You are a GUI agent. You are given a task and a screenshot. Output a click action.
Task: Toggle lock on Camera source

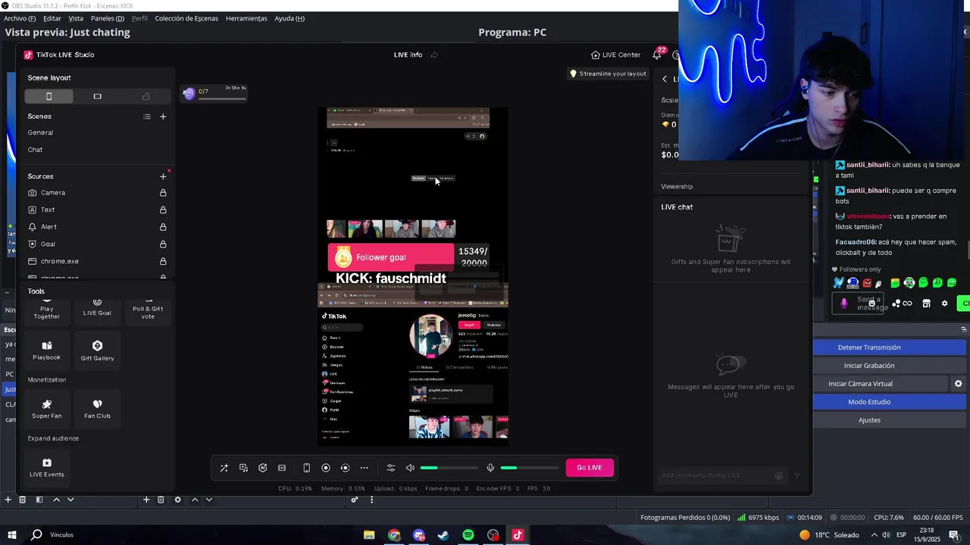(163, 193)
